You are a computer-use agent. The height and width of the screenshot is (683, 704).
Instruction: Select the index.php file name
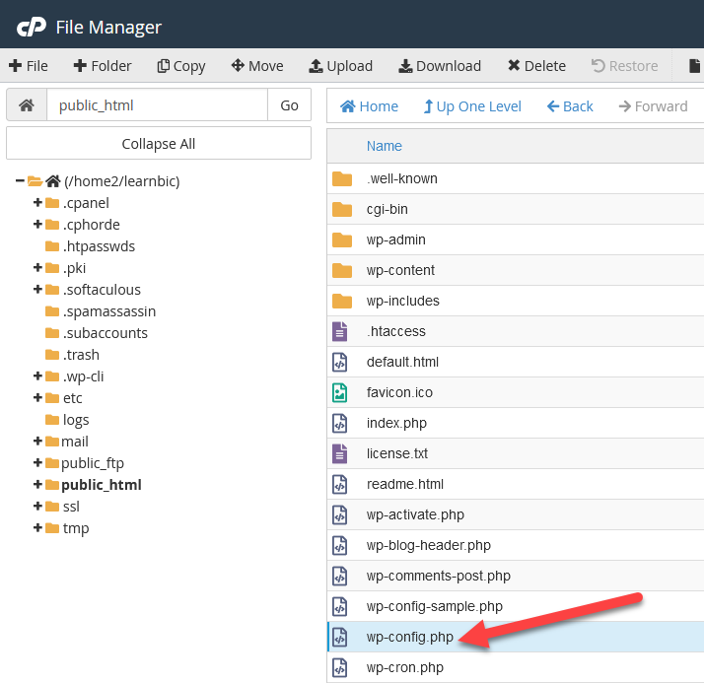tap(396, 423)
